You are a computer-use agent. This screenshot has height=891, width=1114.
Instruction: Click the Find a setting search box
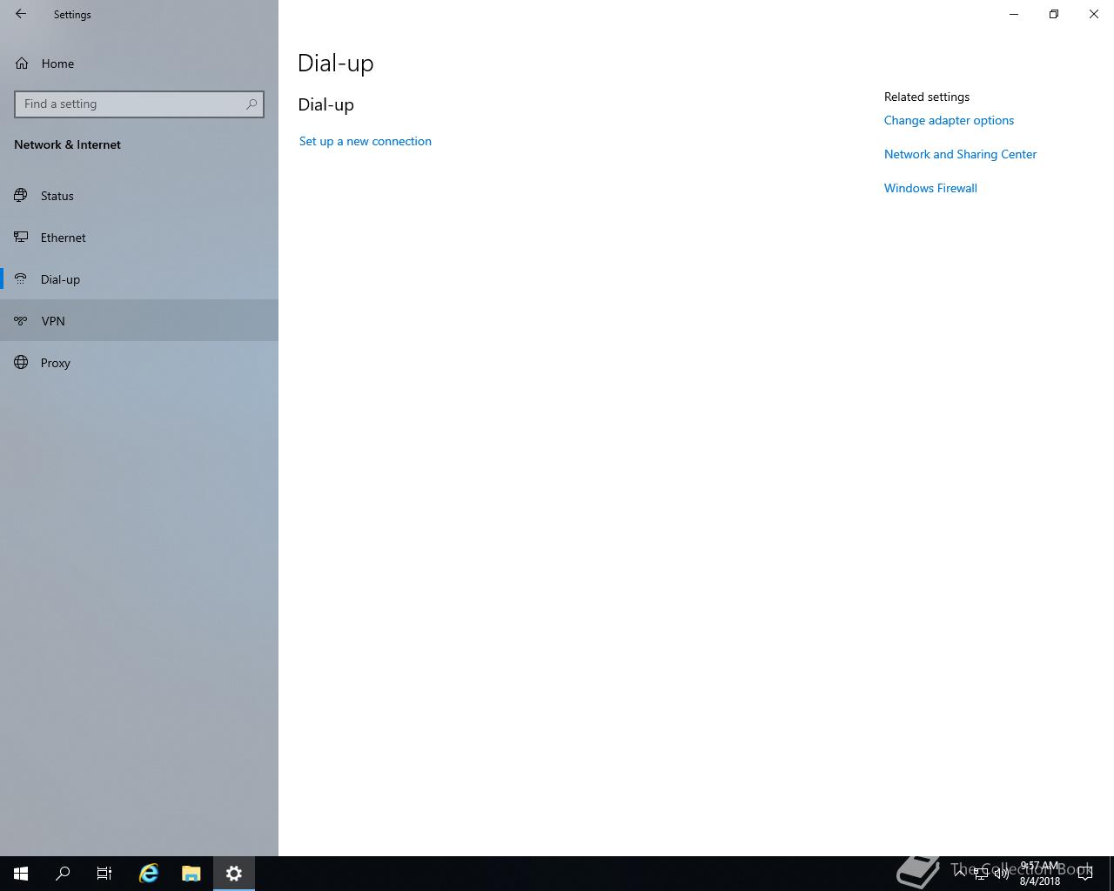[x=139, y=104]
